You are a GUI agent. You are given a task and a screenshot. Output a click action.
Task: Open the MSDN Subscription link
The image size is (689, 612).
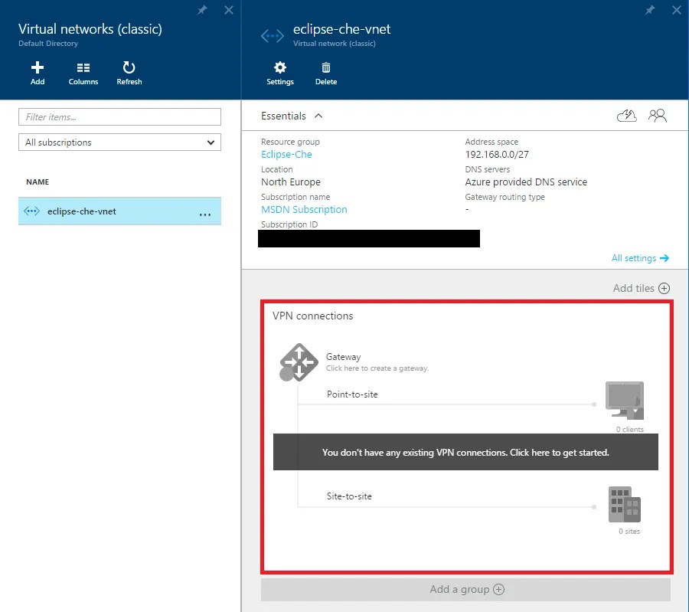coord(304,210)
